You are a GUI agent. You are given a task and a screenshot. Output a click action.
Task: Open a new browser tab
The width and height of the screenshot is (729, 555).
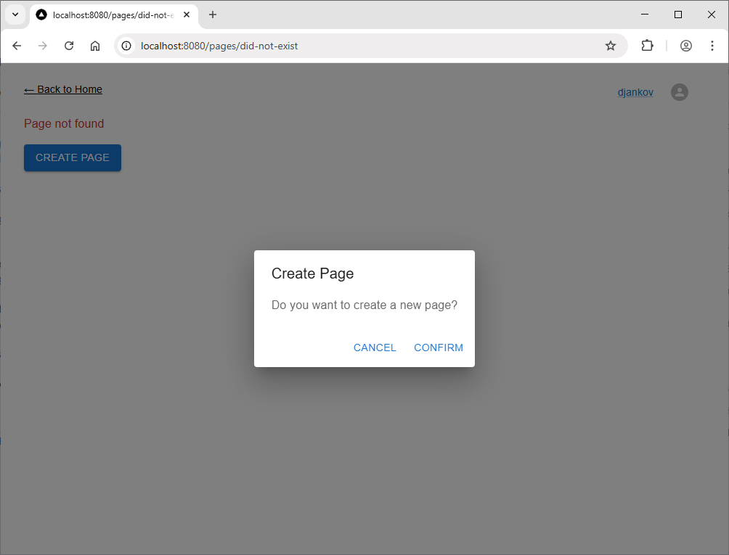213,15
